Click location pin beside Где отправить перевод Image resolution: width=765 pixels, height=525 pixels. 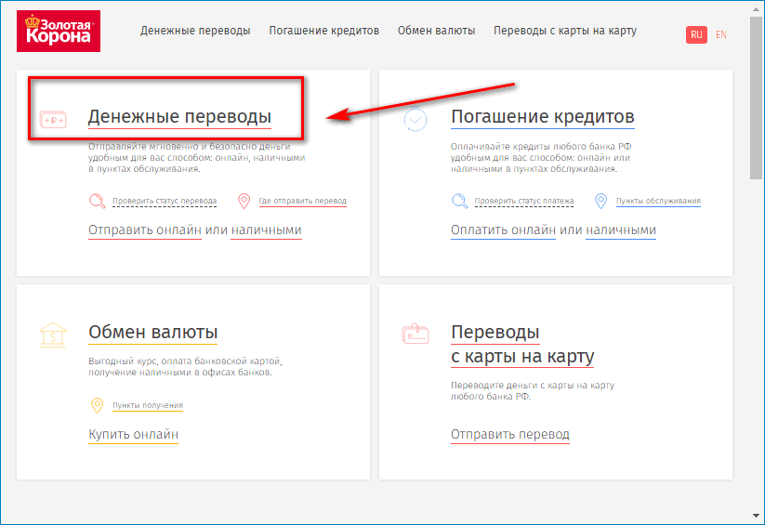(x=244, y=201)
